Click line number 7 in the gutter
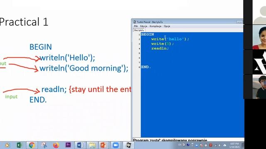Image resolution: width=266 pixels, height=149 pixels. click(x=139, y=62)
